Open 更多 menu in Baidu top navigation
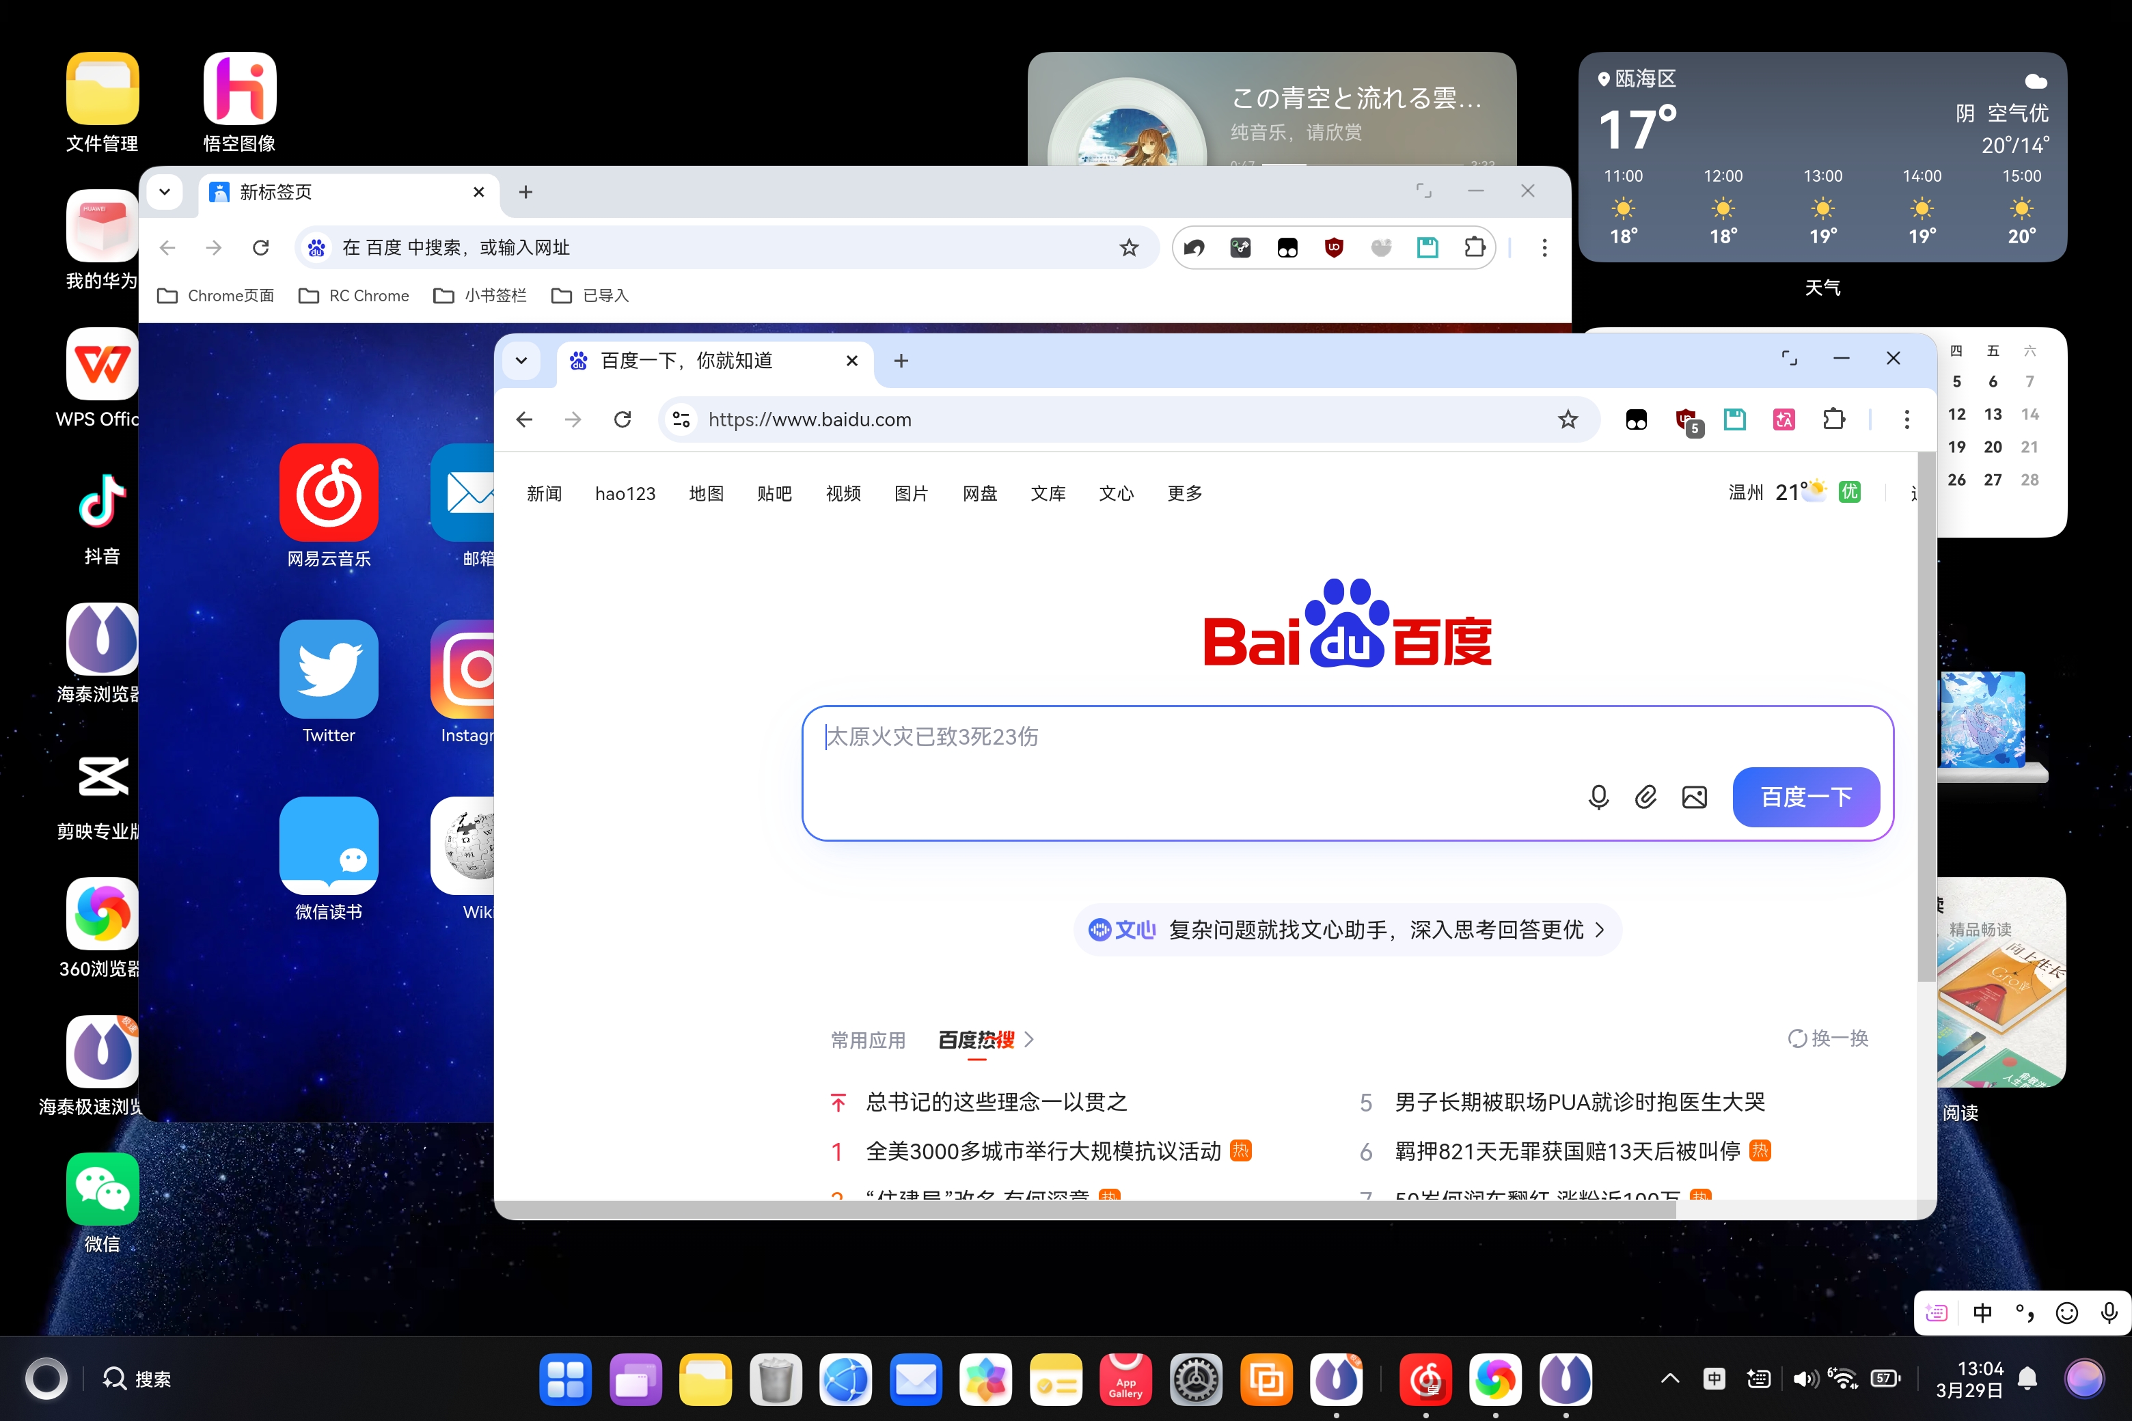Image resolution: width=2132 pixels, height=1421 pixels. [1185, 493]
